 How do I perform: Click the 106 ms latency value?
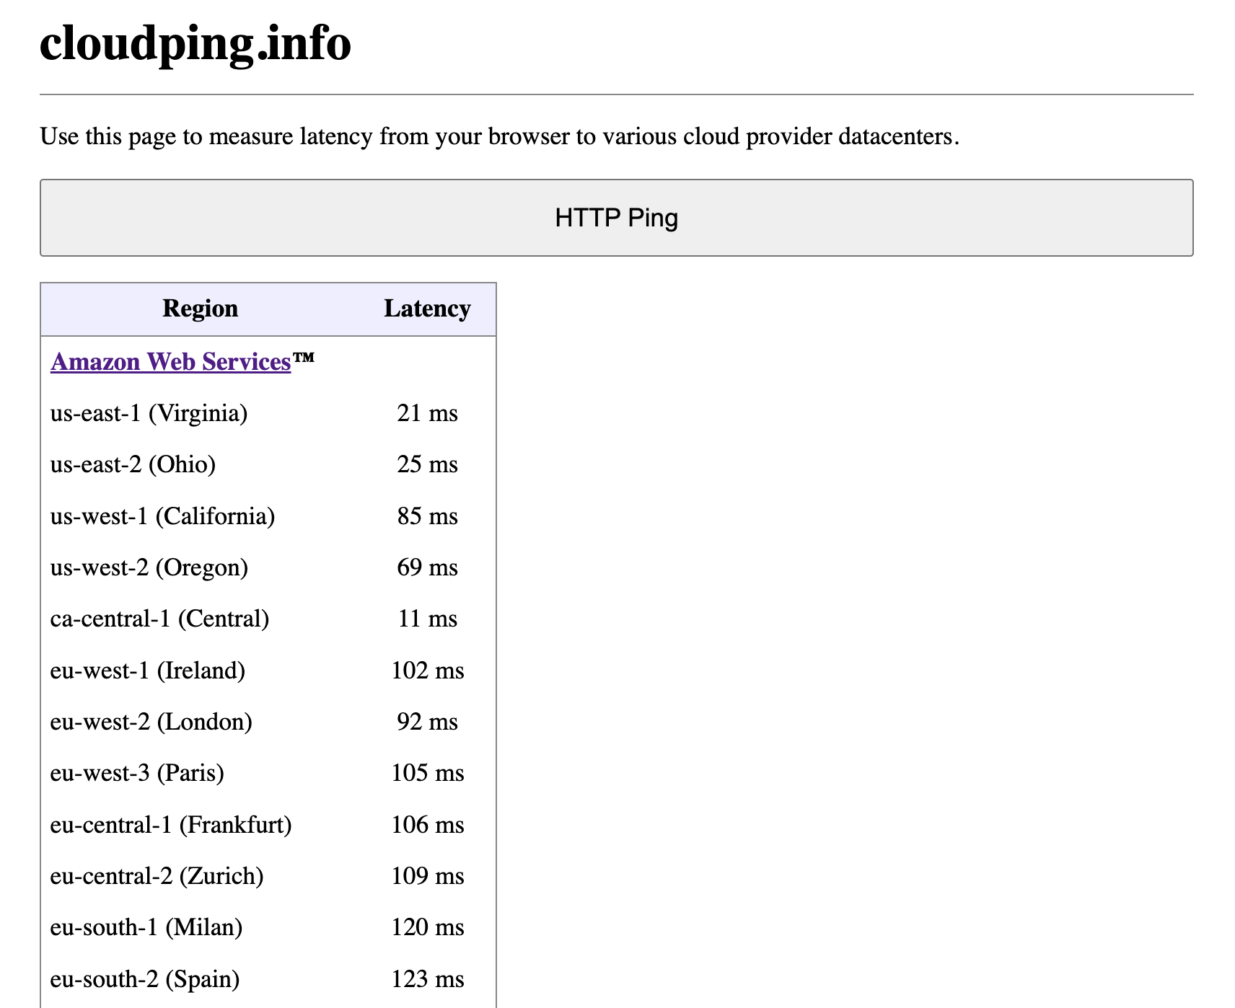(x=427, y=825)
